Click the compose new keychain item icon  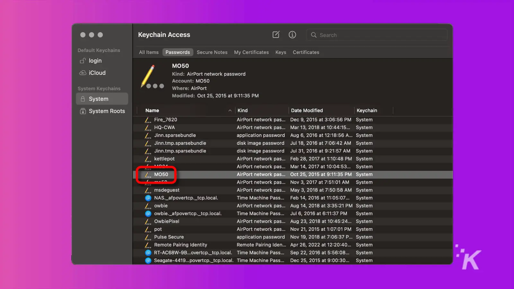pos(276,35)
